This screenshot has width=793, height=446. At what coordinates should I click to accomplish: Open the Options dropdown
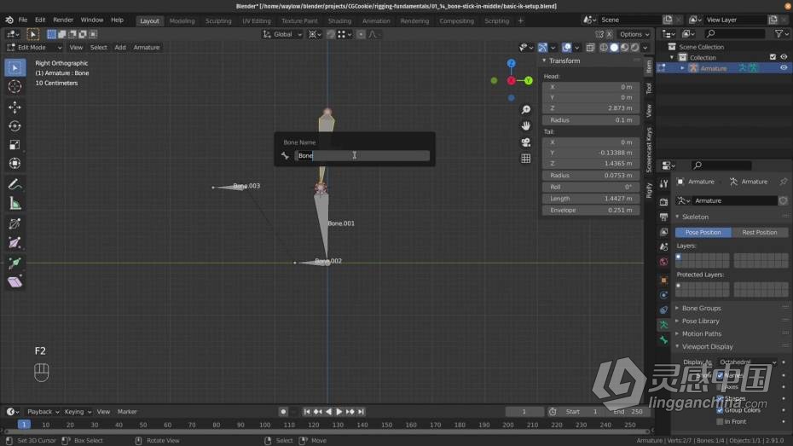[634, 34]
